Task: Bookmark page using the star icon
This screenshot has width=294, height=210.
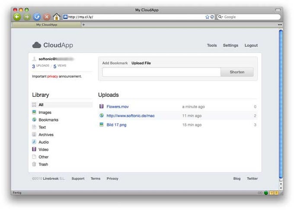Action: point(207,17)
